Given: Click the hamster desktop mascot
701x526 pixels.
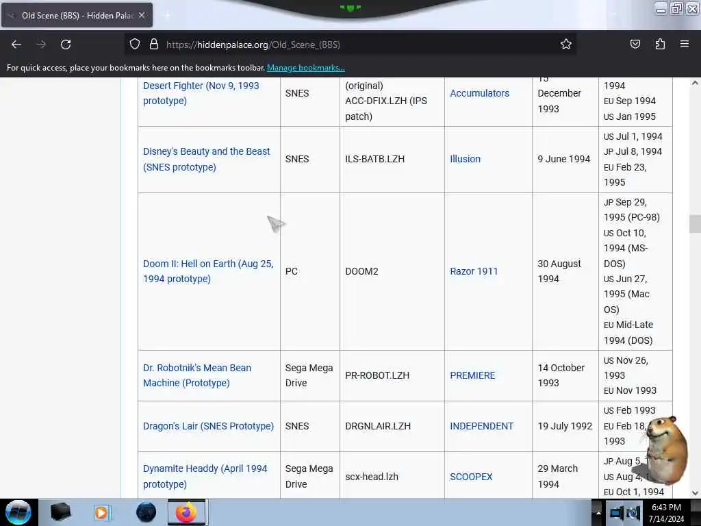Looking at the screenshot, I should point(666,451).
